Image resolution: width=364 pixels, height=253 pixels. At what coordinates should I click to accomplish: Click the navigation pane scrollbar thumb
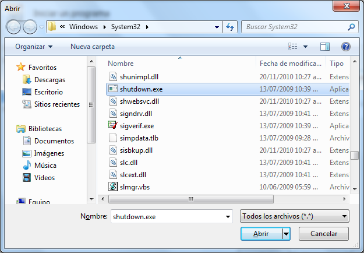pos(91,105)
